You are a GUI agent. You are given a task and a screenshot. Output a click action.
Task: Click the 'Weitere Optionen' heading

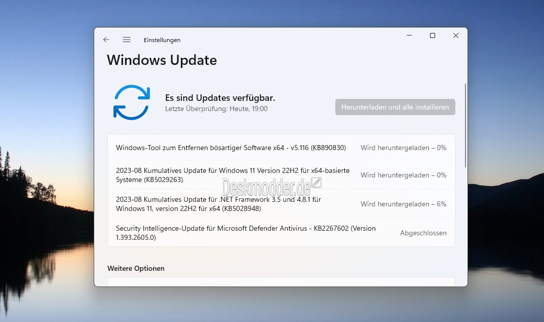point(136,268)
